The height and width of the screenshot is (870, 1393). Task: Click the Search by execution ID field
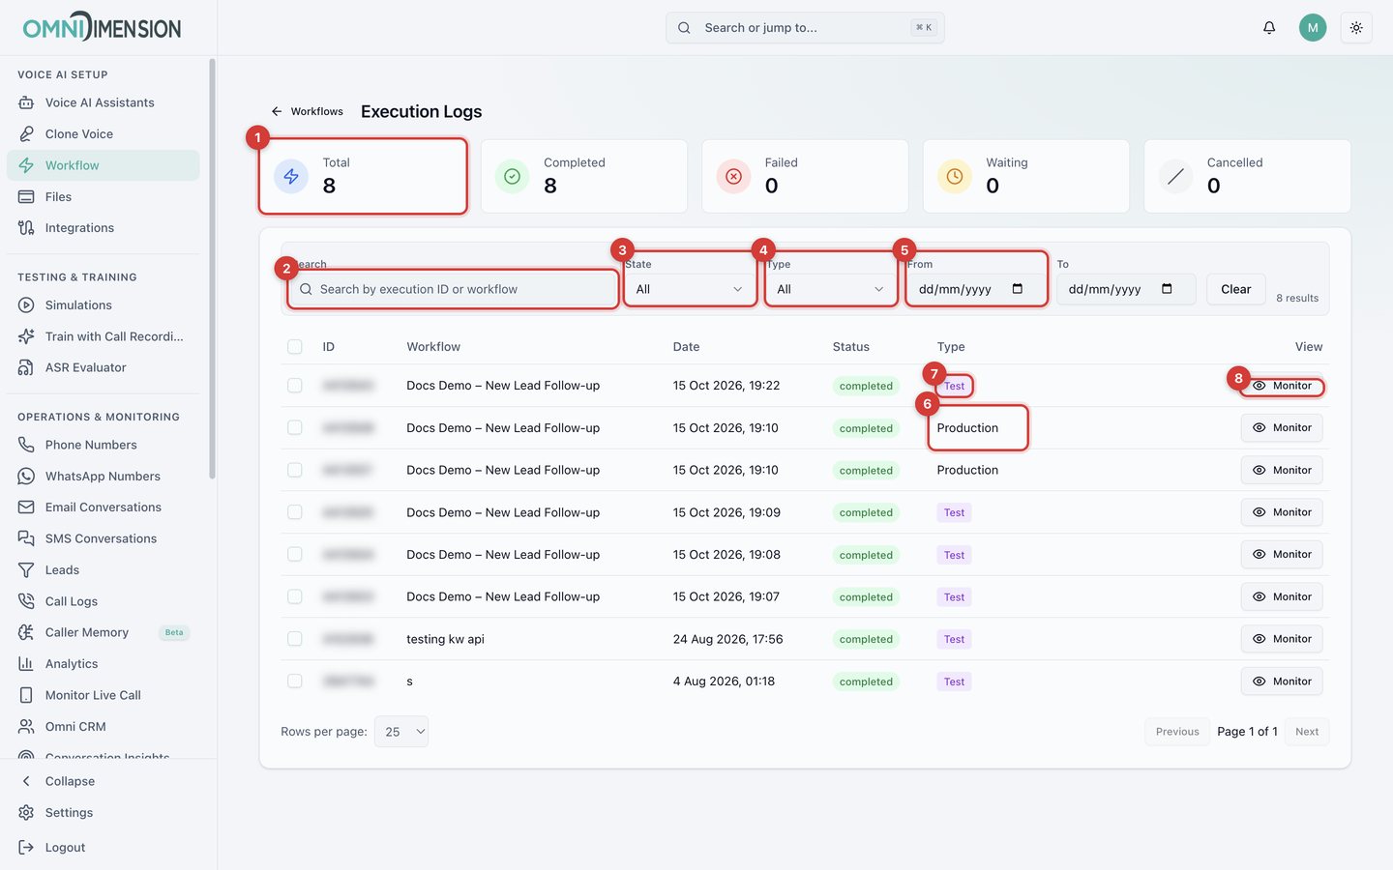tap(453, 289)
